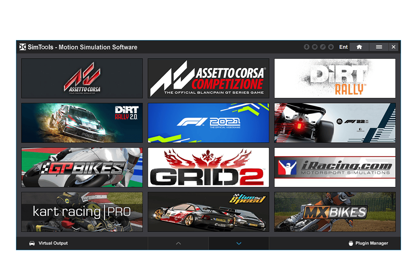Select the F1 2021 game tile
This screenshot has height=278, width=417.
click(x=208, y=123)
